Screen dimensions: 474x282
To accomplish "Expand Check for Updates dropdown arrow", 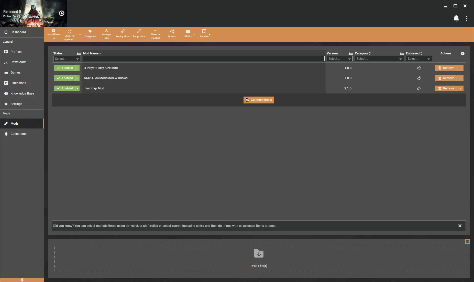I will 80,35.
